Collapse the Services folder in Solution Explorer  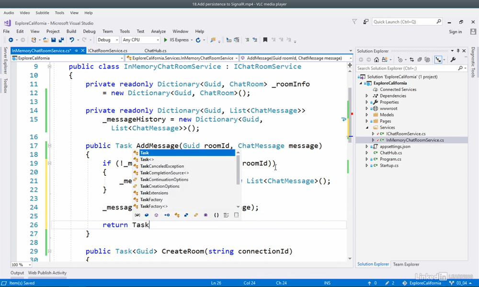[367, 127]
